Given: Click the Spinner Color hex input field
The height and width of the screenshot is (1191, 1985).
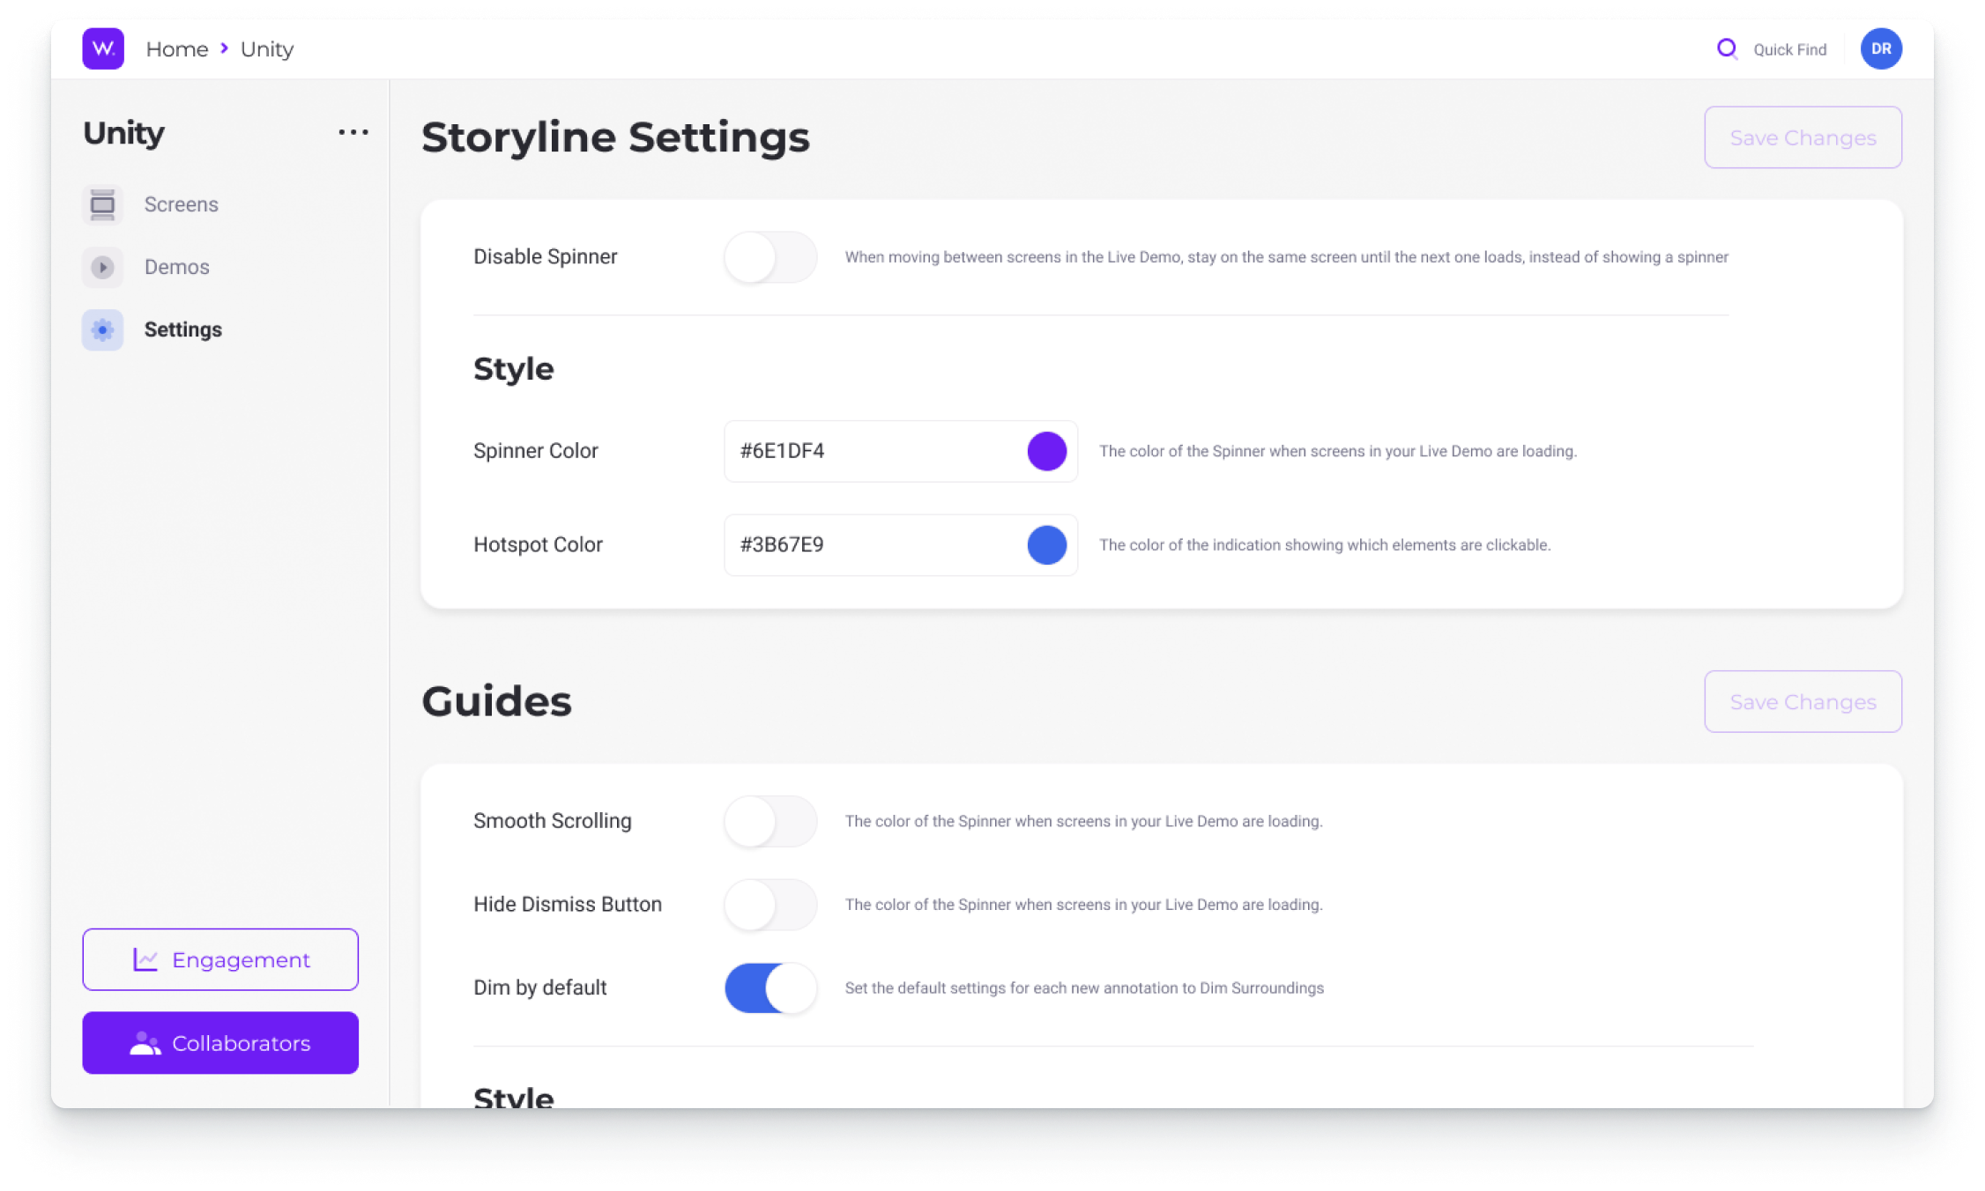Looking at the screenshot, I should (900, 451).
